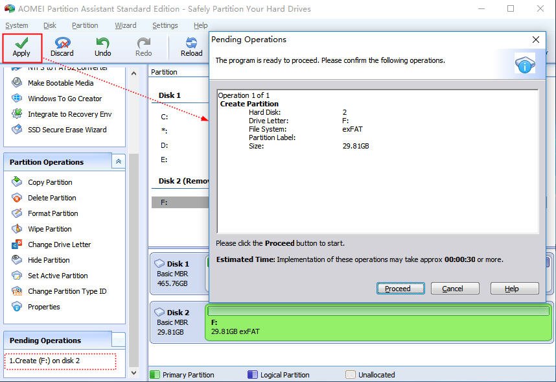Select the *: unlabeled partition row
This screenshot has width=556, height=382.
tap(180, 131)
